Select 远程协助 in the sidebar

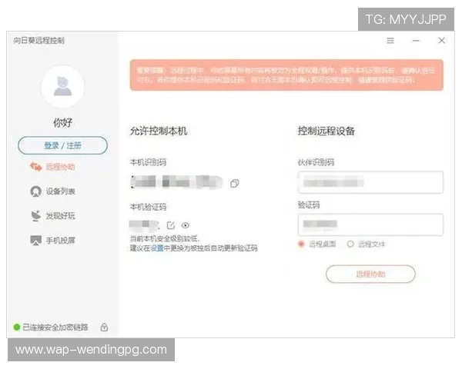coord(52,167)
